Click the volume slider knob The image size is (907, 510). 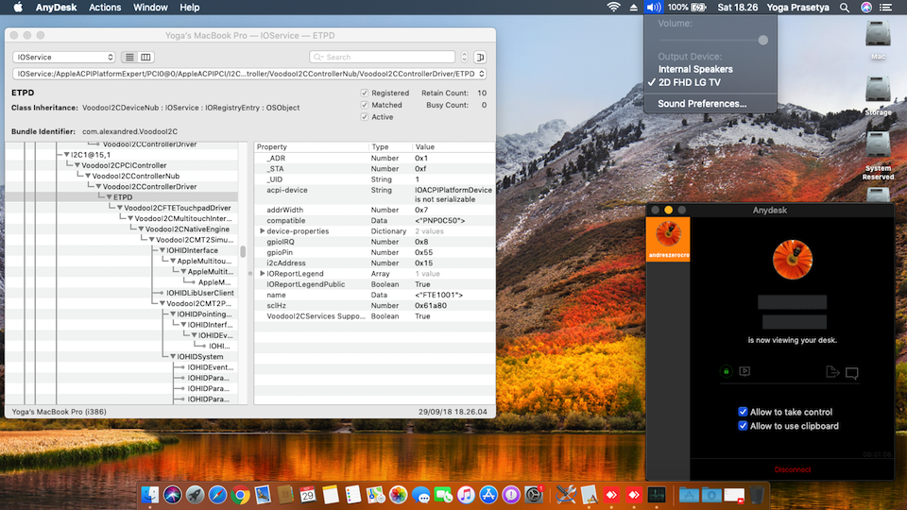(x=762, y=40)
